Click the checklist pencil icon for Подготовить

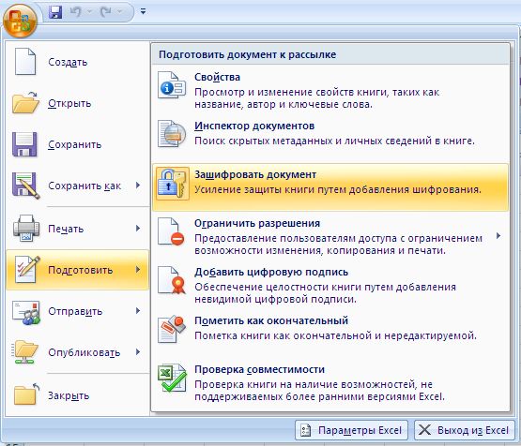pos(26,270)
